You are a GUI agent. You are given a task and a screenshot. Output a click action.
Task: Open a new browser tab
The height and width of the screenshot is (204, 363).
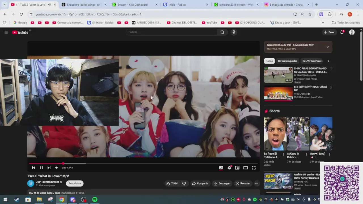click(x=316, y=5)
